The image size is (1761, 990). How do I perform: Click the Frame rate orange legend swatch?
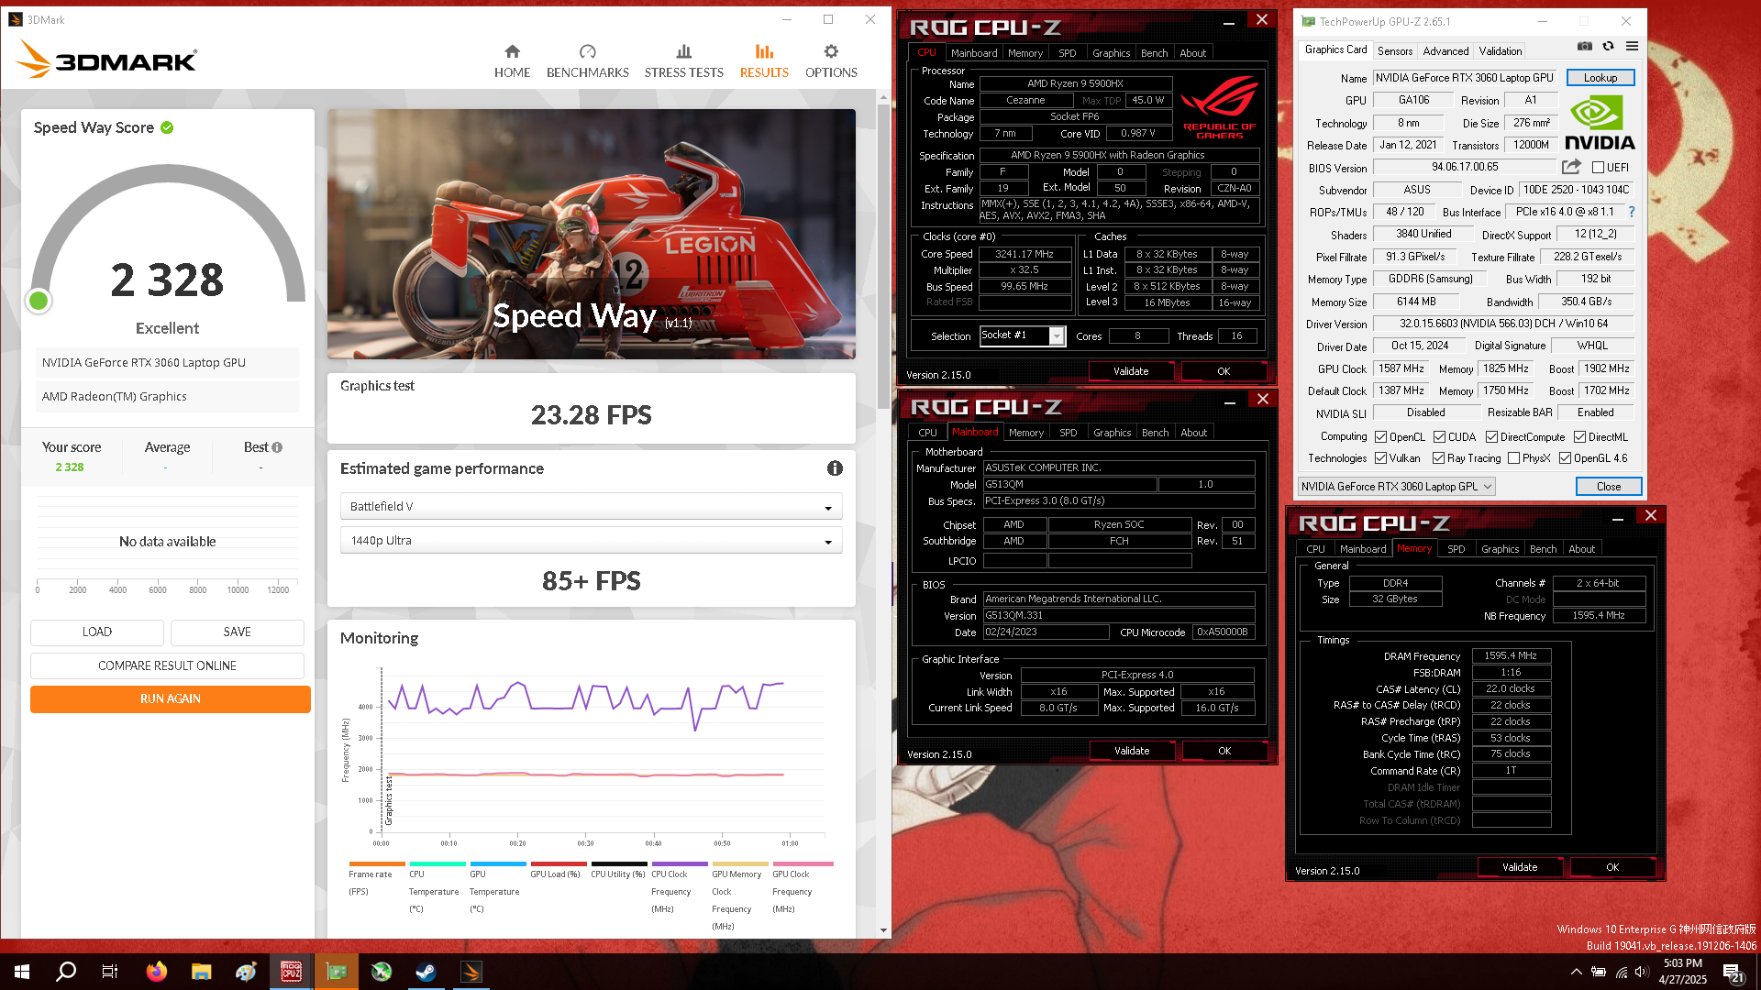376,863
